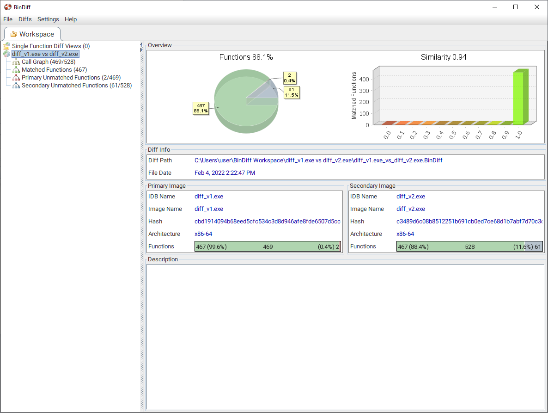Click the Single Function Diff Views folder icon
The width and height of the screenshot is (548, 413).
coord(6,46)
